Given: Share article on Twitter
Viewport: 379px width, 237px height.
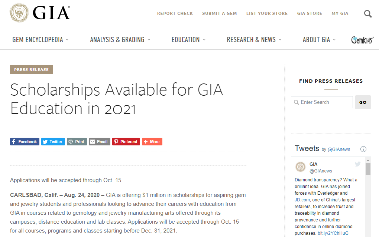Looking at the screenshot, I should (x=53, y=142).
